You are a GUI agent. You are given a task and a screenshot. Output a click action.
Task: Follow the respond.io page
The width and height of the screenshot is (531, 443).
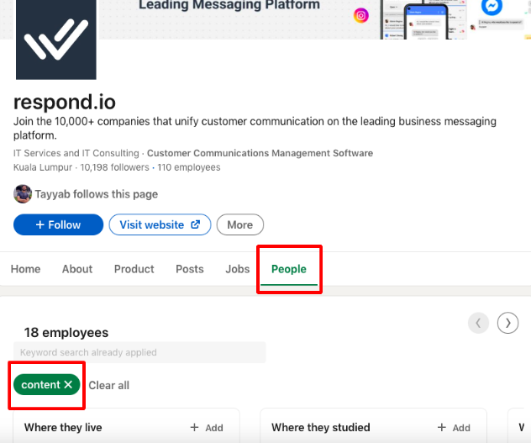point(58,224)
